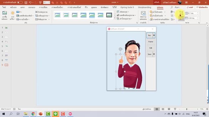Apply the first picture style thumbnail
The image size is (209, 117).
(x=57, y=15)
